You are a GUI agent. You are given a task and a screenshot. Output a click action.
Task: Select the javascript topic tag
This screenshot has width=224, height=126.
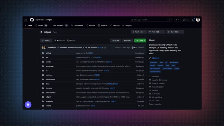[x=154, y=63]
